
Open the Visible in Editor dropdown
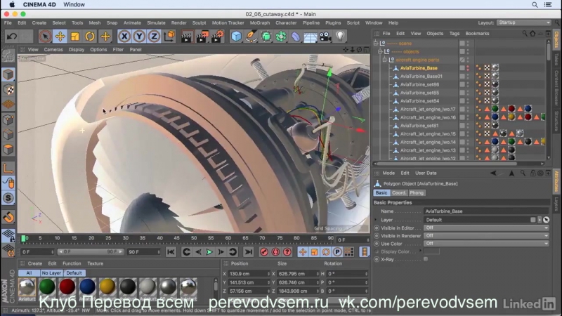click(x=485, y=228)
